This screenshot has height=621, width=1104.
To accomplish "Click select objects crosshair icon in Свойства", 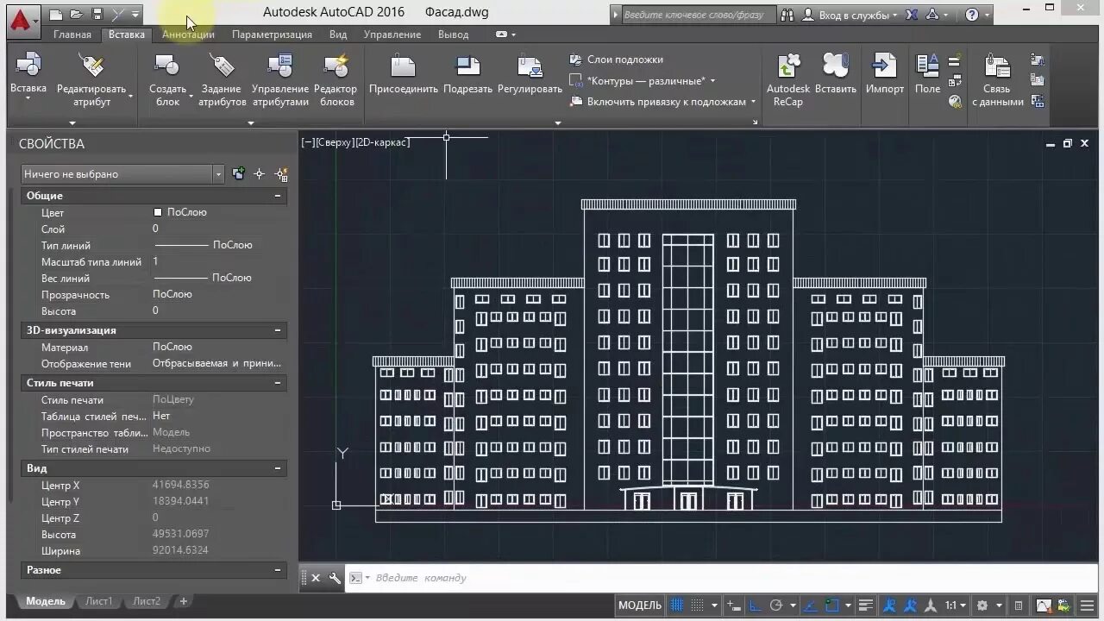I will [x=260, y=174].
